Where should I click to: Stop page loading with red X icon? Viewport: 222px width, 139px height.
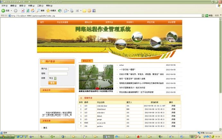coord(23,11)
